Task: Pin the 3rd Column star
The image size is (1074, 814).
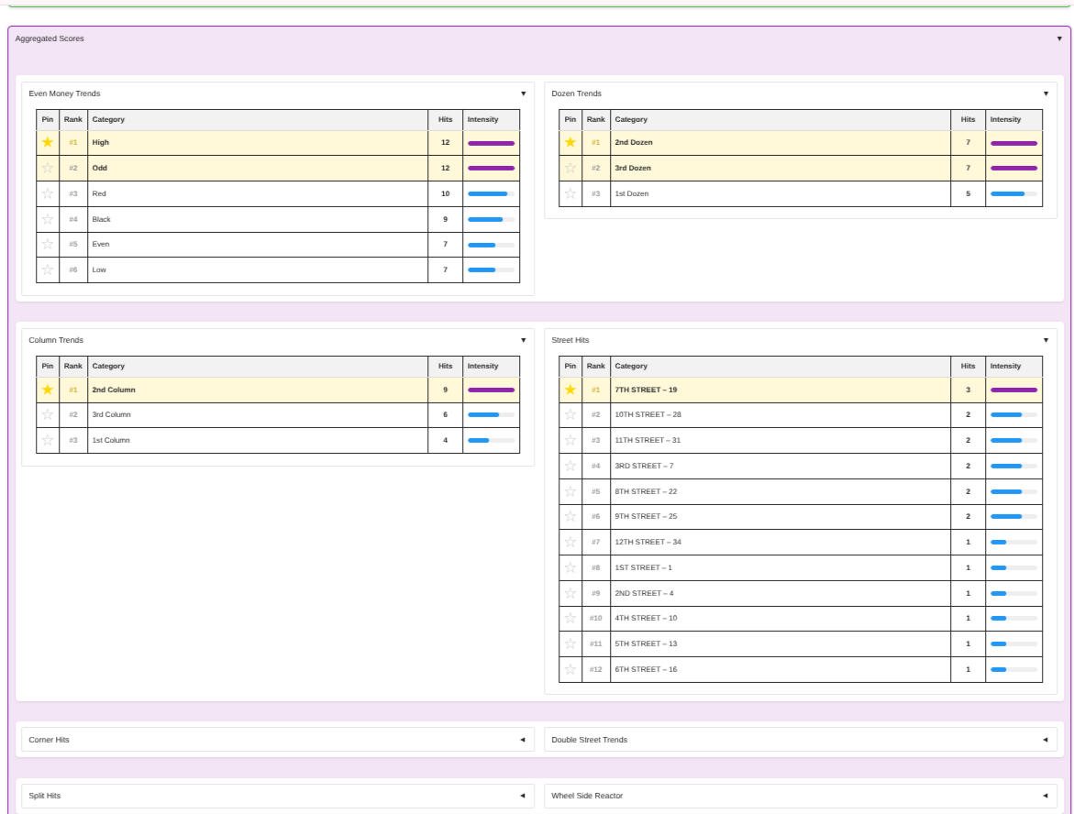Action: [48, 415]
